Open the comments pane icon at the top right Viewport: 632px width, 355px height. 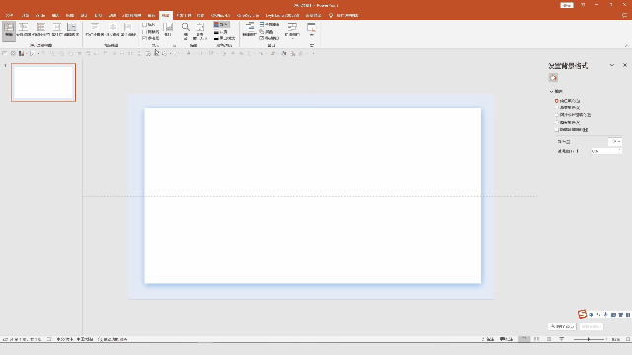[625, 16]
